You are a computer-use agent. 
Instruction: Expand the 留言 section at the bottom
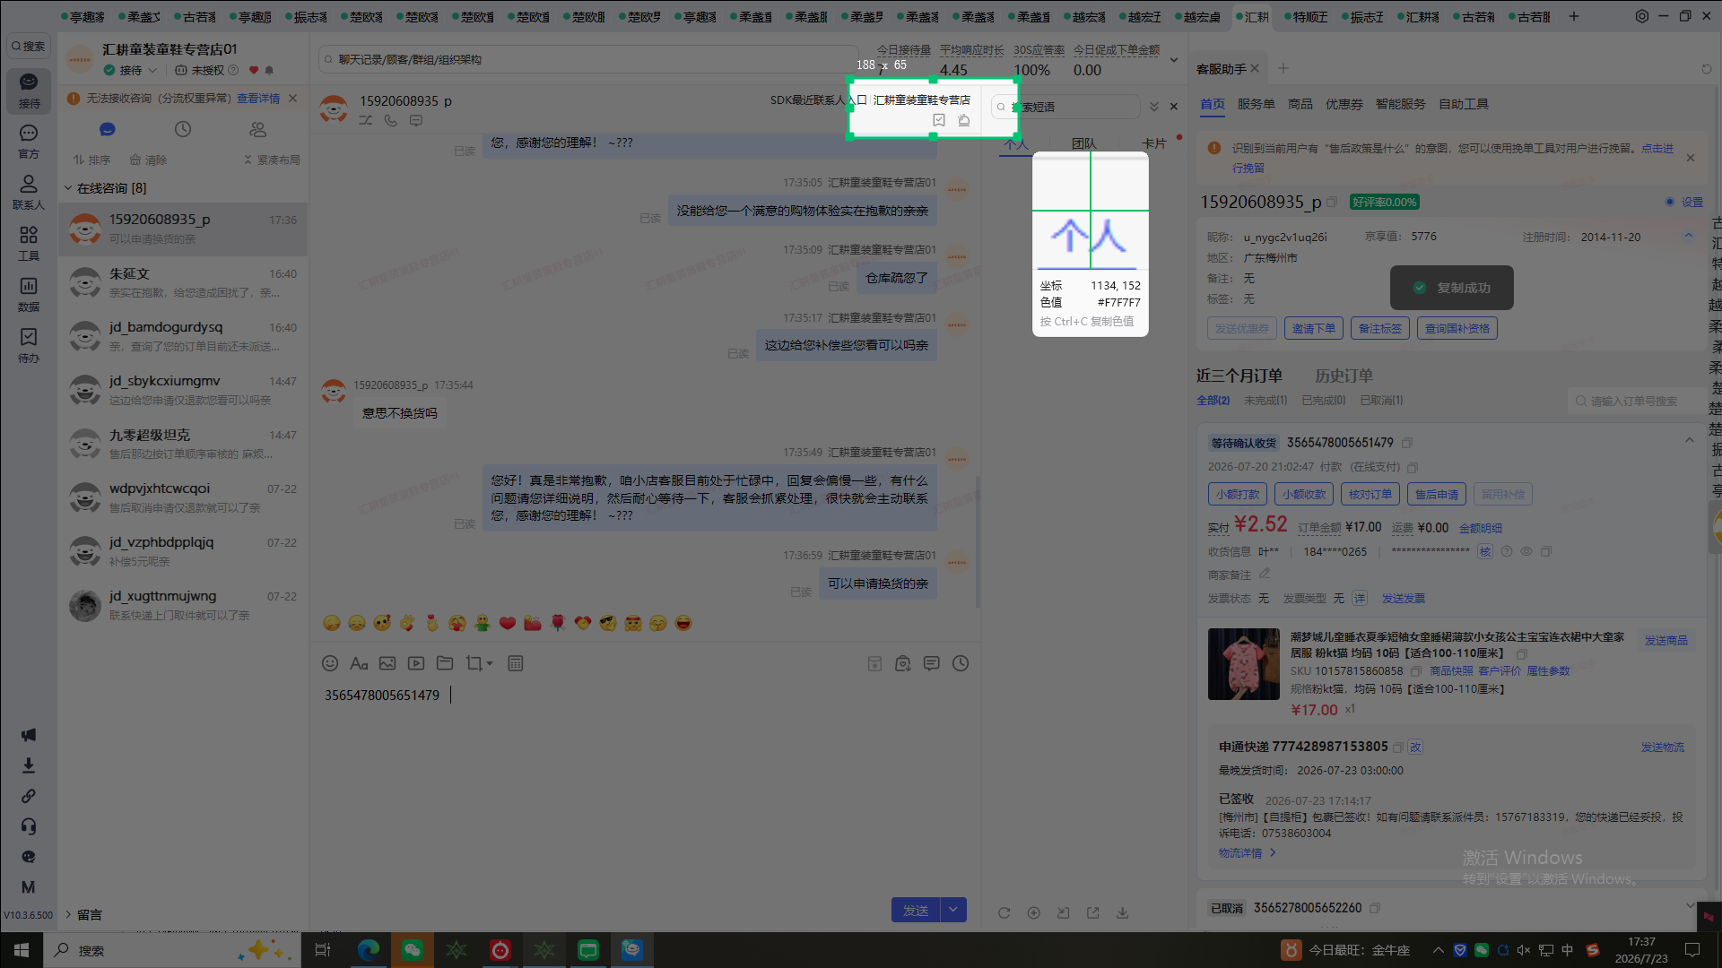pyautogui.click(x=67, y=914)
